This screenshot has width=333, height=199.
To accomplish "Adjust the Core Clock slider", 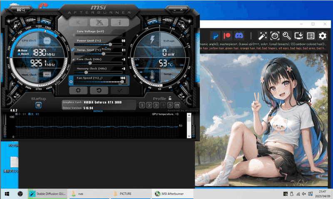I will tap(98, 63).
